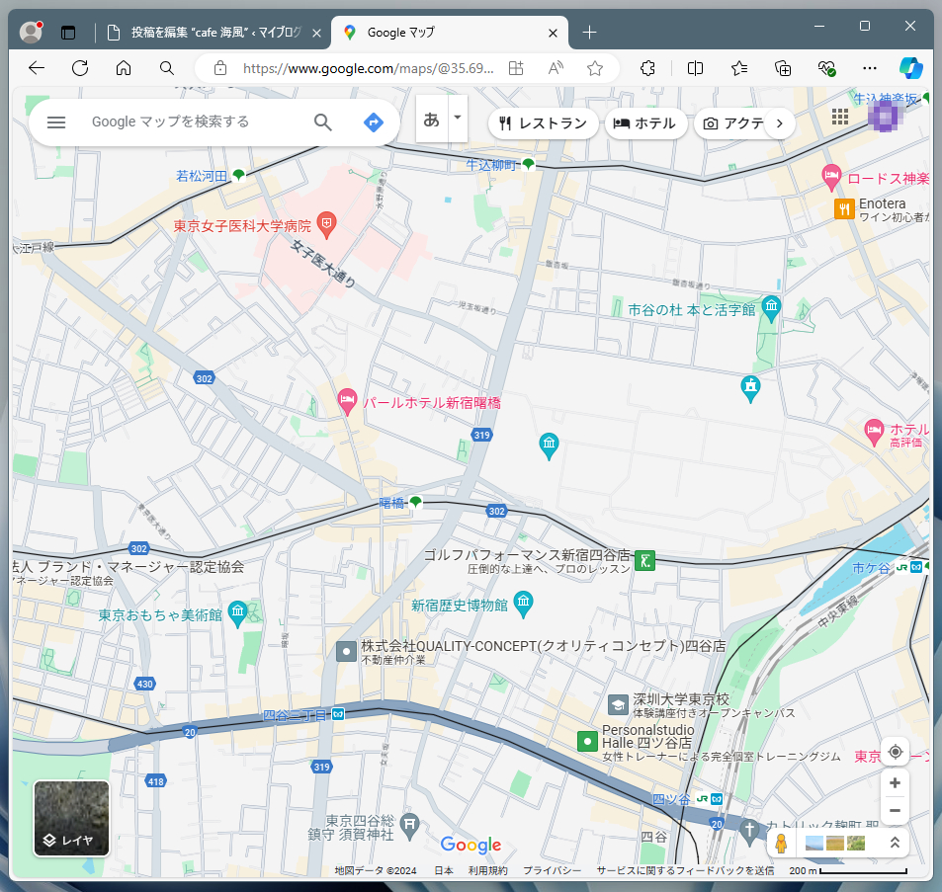Screen dimensions: 942x892
Task: Open the tab actions menu
Action: point(68,33)
